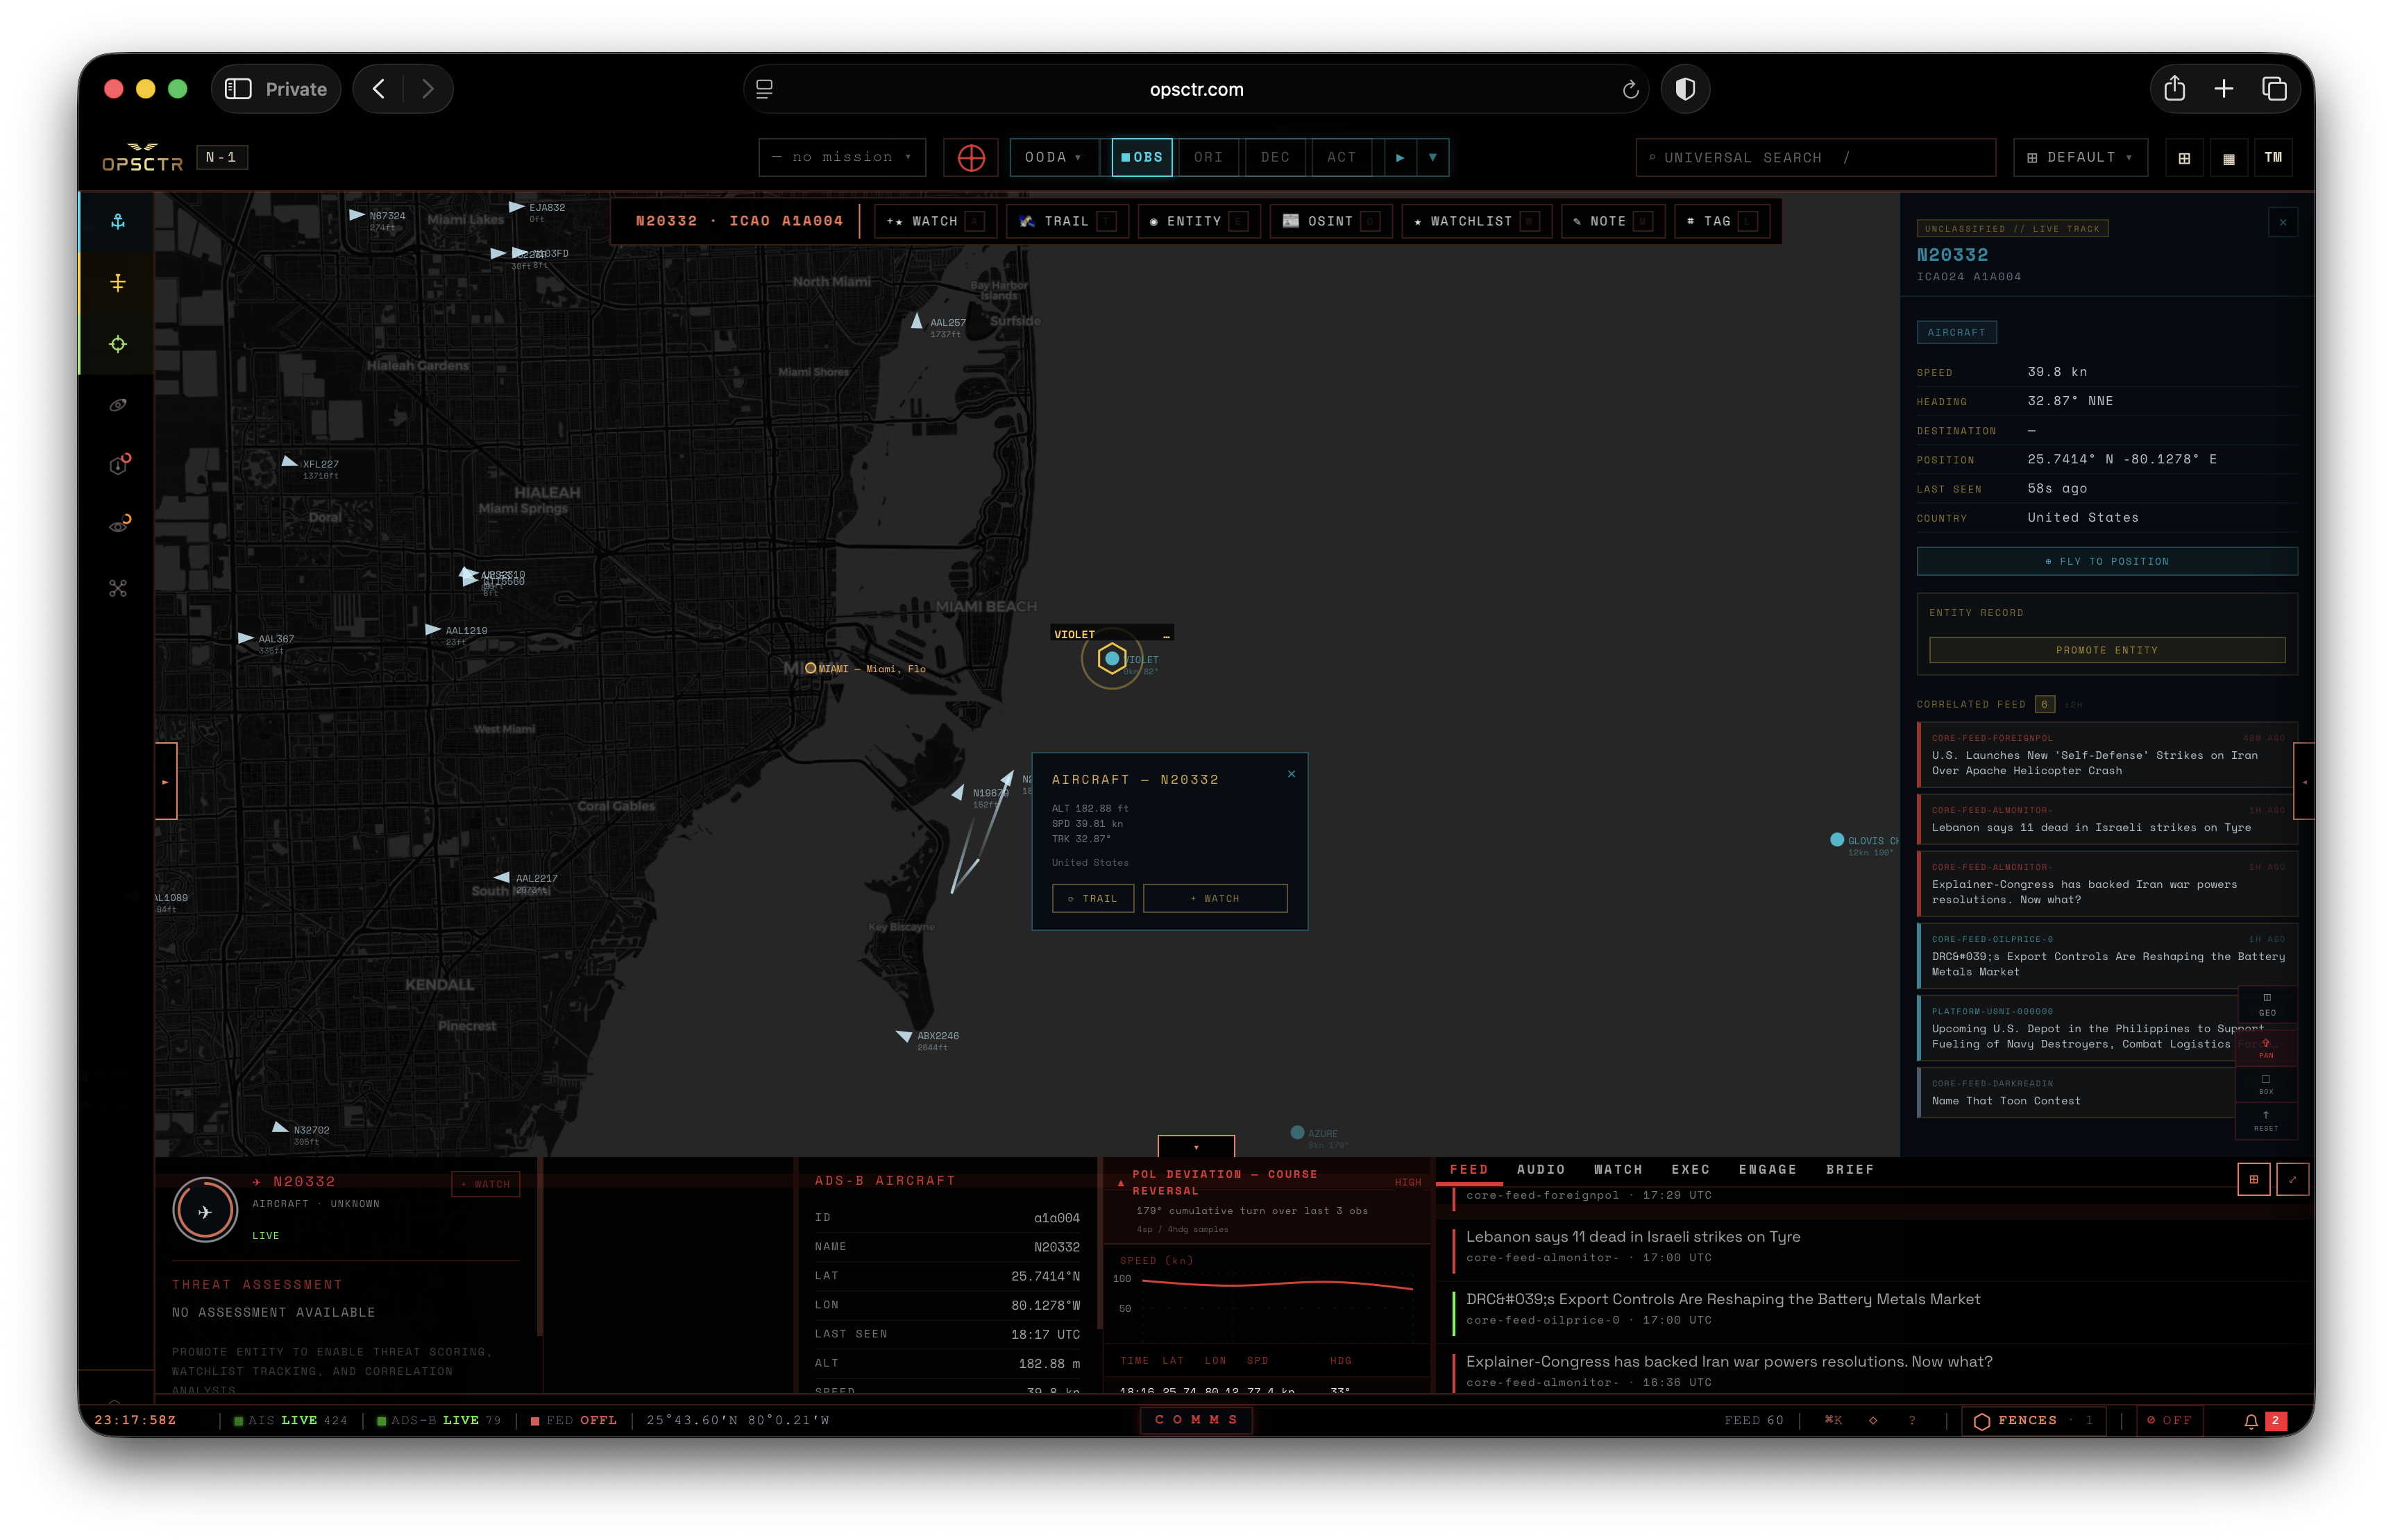
Task: Open the down-arrow dropdown after play button
Action: [x=1432, y=157]
